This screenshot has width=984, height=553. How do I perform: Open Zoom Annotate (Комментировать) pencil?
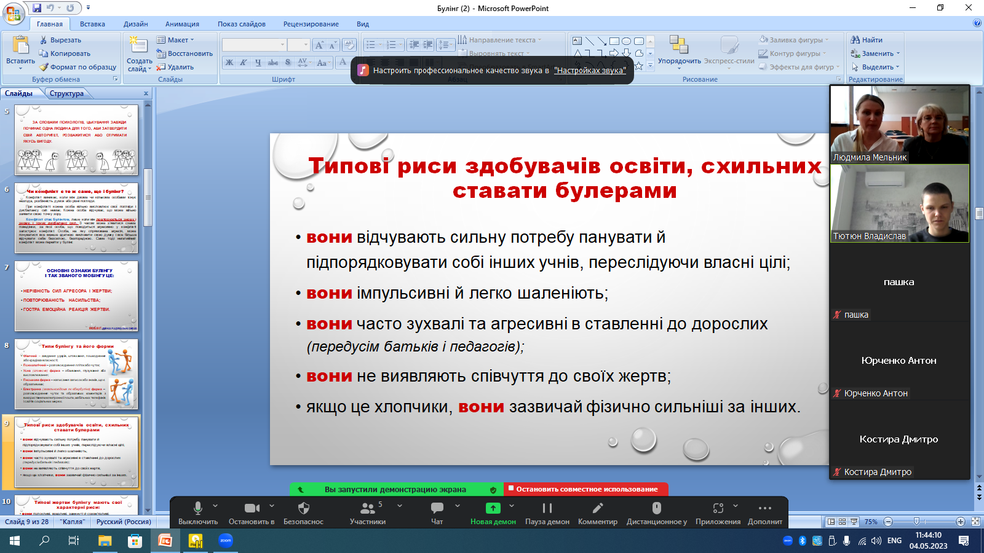click(598, 512)
